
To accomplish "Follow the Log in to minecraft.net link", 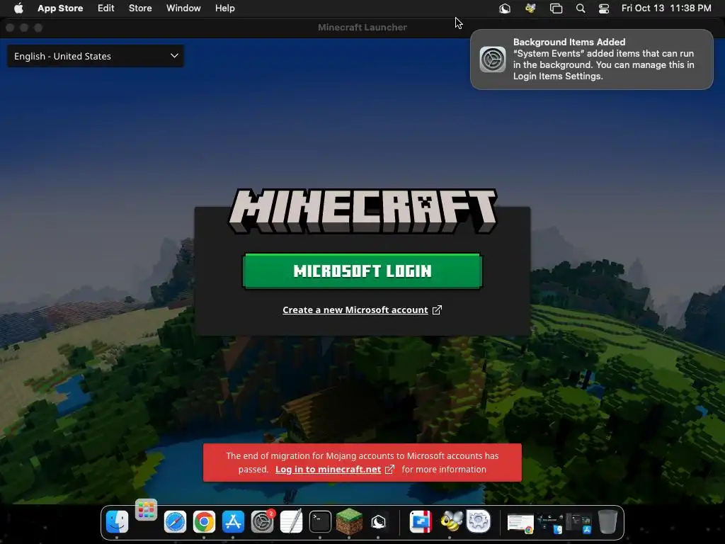I will 328,469.
